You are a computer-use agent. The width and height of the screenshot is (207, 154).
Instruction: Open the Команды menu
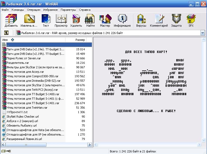coord(18,10)
